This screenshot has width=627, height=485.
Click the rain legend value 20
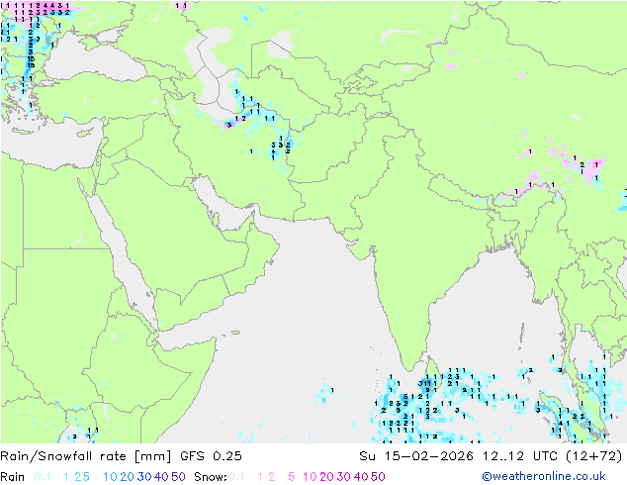coord(128,477)
